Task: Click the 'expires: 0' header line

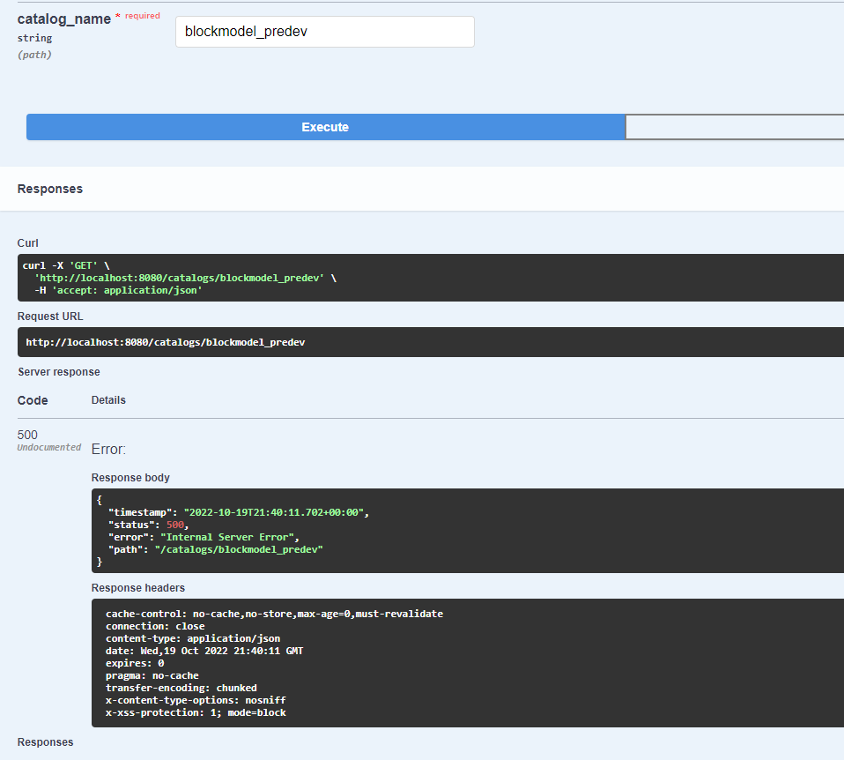Action: point(135,663)
